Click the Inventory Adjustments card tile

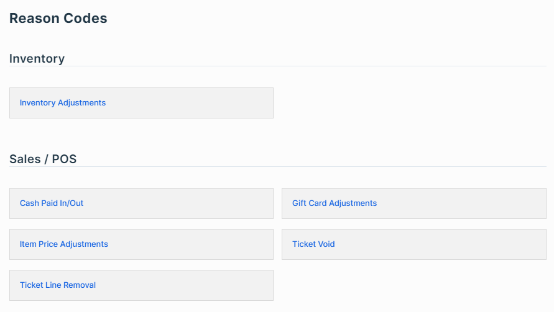pyautogui.click(x=141, y=103)
